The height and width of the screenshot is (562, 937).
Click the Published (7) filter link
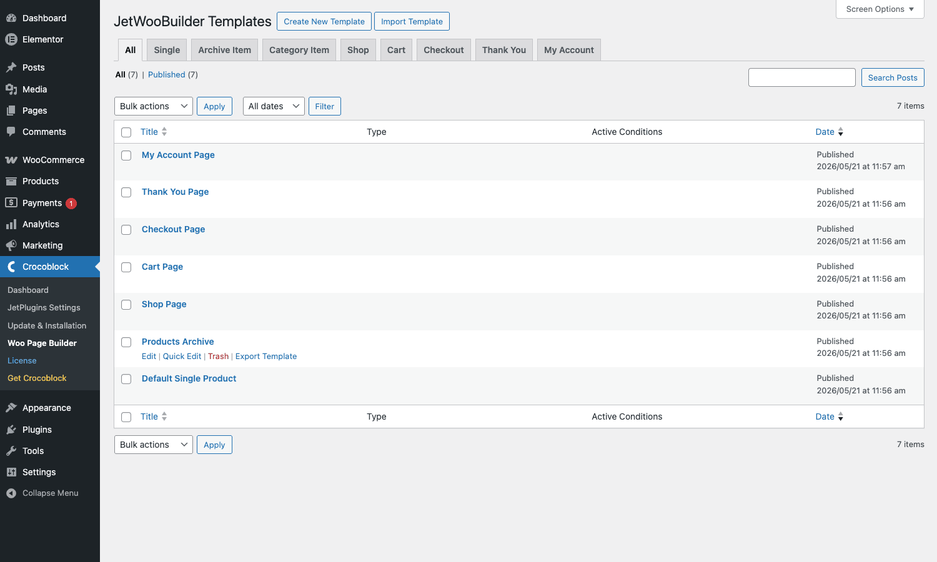pyautogui.click(x=173, y=75)
